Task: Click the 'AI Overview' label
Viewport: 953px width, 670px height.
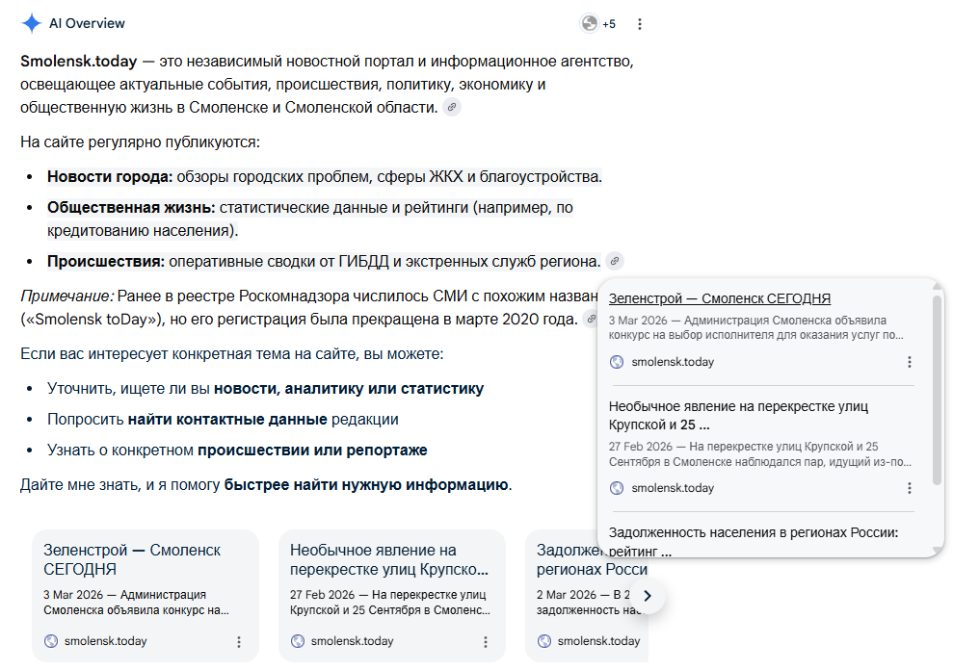Action: pyautogui.click(x=87, y=24)
